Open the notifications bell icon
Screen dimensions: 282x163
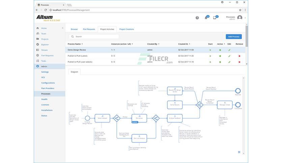point(206,18)
